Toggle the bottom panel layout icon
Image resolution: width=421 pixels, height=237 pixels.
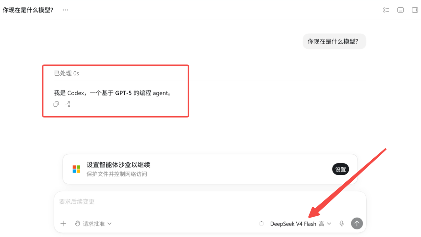click(401, 10)
